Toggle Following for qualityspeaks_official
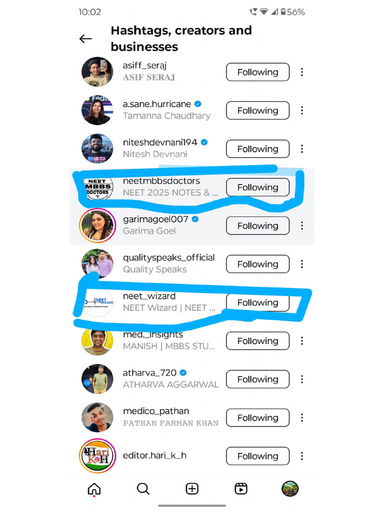Viewport: 384px width, 512px height. pyautogui.click(x=257, y=264)
